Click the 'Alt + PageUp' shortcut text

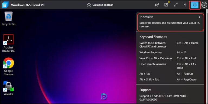pos(185,74)
